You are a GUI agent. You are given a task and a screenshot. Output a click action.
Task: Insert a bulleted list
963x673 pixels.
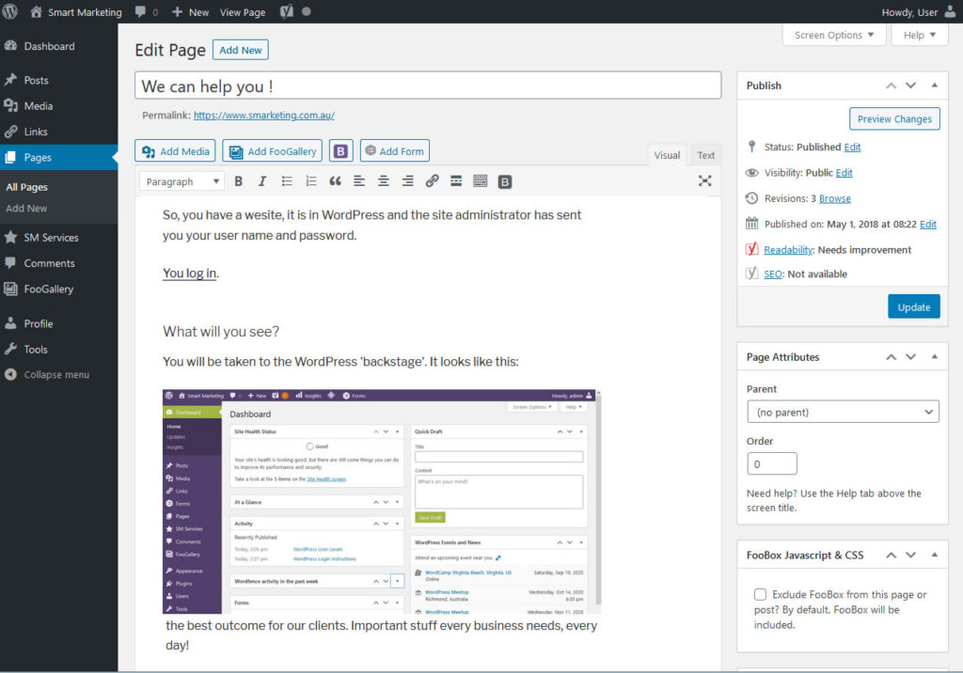[287, 181]
